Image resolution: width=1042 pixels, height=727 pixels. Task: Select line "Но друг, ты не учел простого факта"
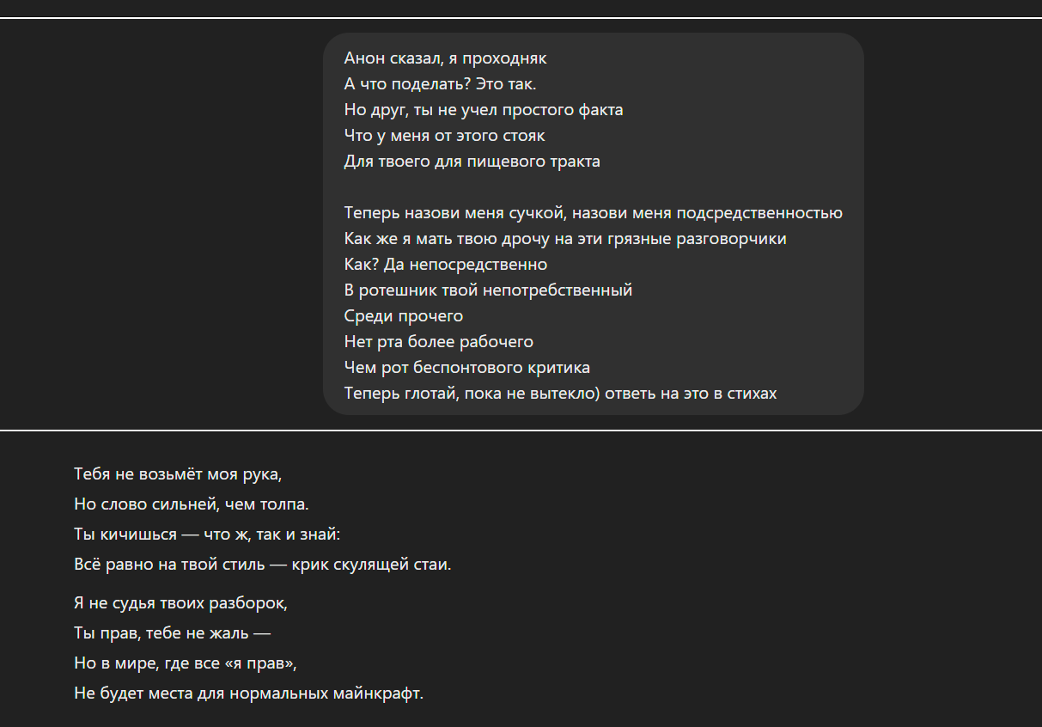pyautogui.click(x=483, y=110)
